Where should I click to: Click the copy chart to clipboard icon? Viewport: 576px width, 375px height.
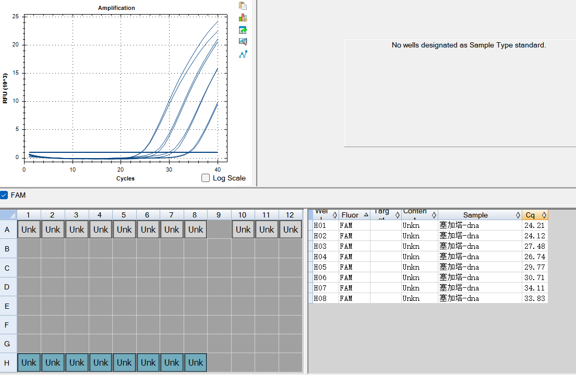[243, 6]
